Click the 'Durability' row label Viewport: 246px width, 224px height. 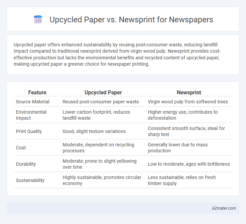pos(26,164)
